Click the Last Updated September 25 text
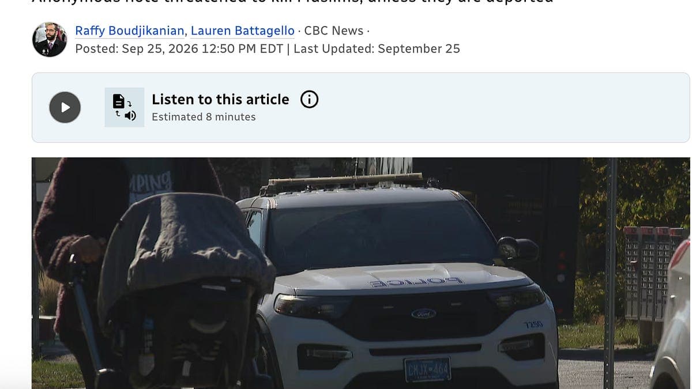This screenshot has width=692, height=389. pos(377,49)
